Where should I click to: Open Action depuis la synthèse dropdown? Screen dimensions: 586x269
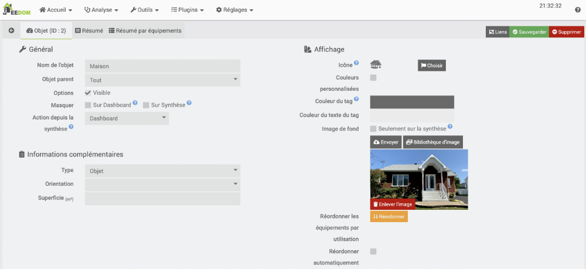(127, 118)
